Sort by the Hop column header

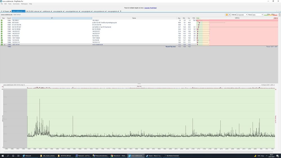point(3,18)
